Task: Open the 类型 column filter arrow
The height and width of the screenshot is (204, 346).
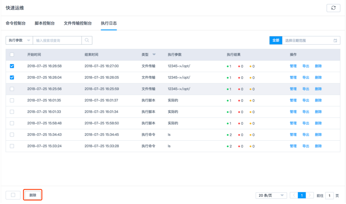Action: pos(154,55)
